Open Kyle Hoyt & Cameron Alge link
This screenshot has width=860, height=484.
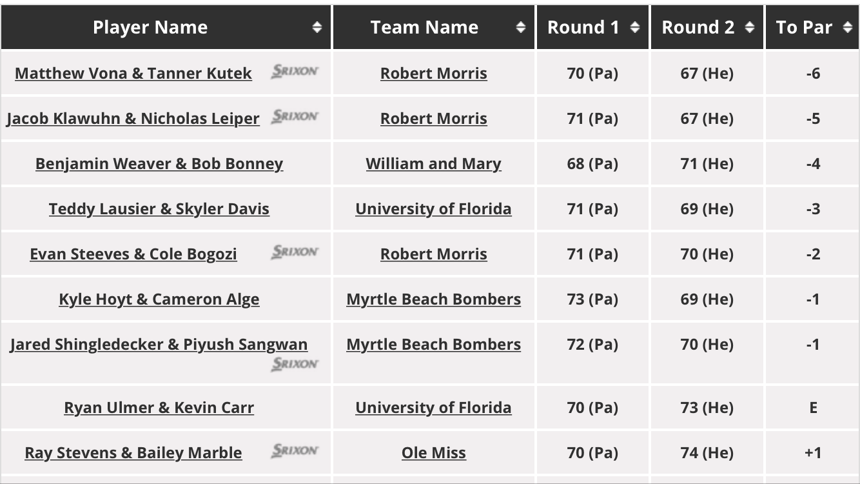click(159, 299)
